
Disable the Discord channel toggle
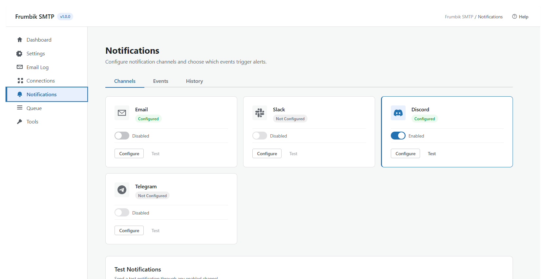(398, 136)
